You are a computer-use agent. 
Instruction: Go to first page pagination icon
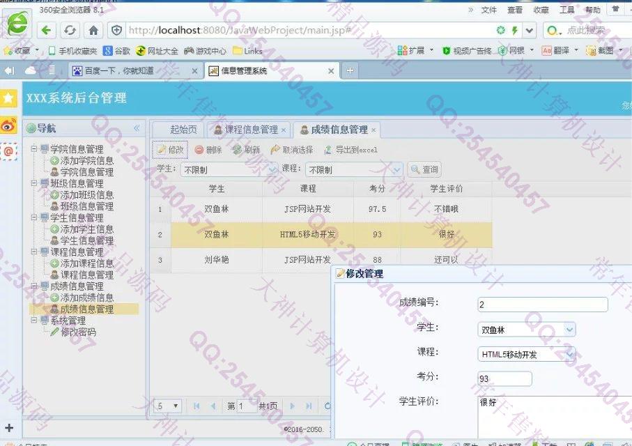[196, 406]
